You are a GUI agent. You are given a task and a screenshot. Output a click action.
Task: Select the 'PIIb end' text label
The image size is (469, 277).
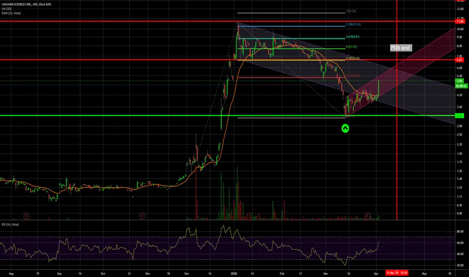pos(401,48)
